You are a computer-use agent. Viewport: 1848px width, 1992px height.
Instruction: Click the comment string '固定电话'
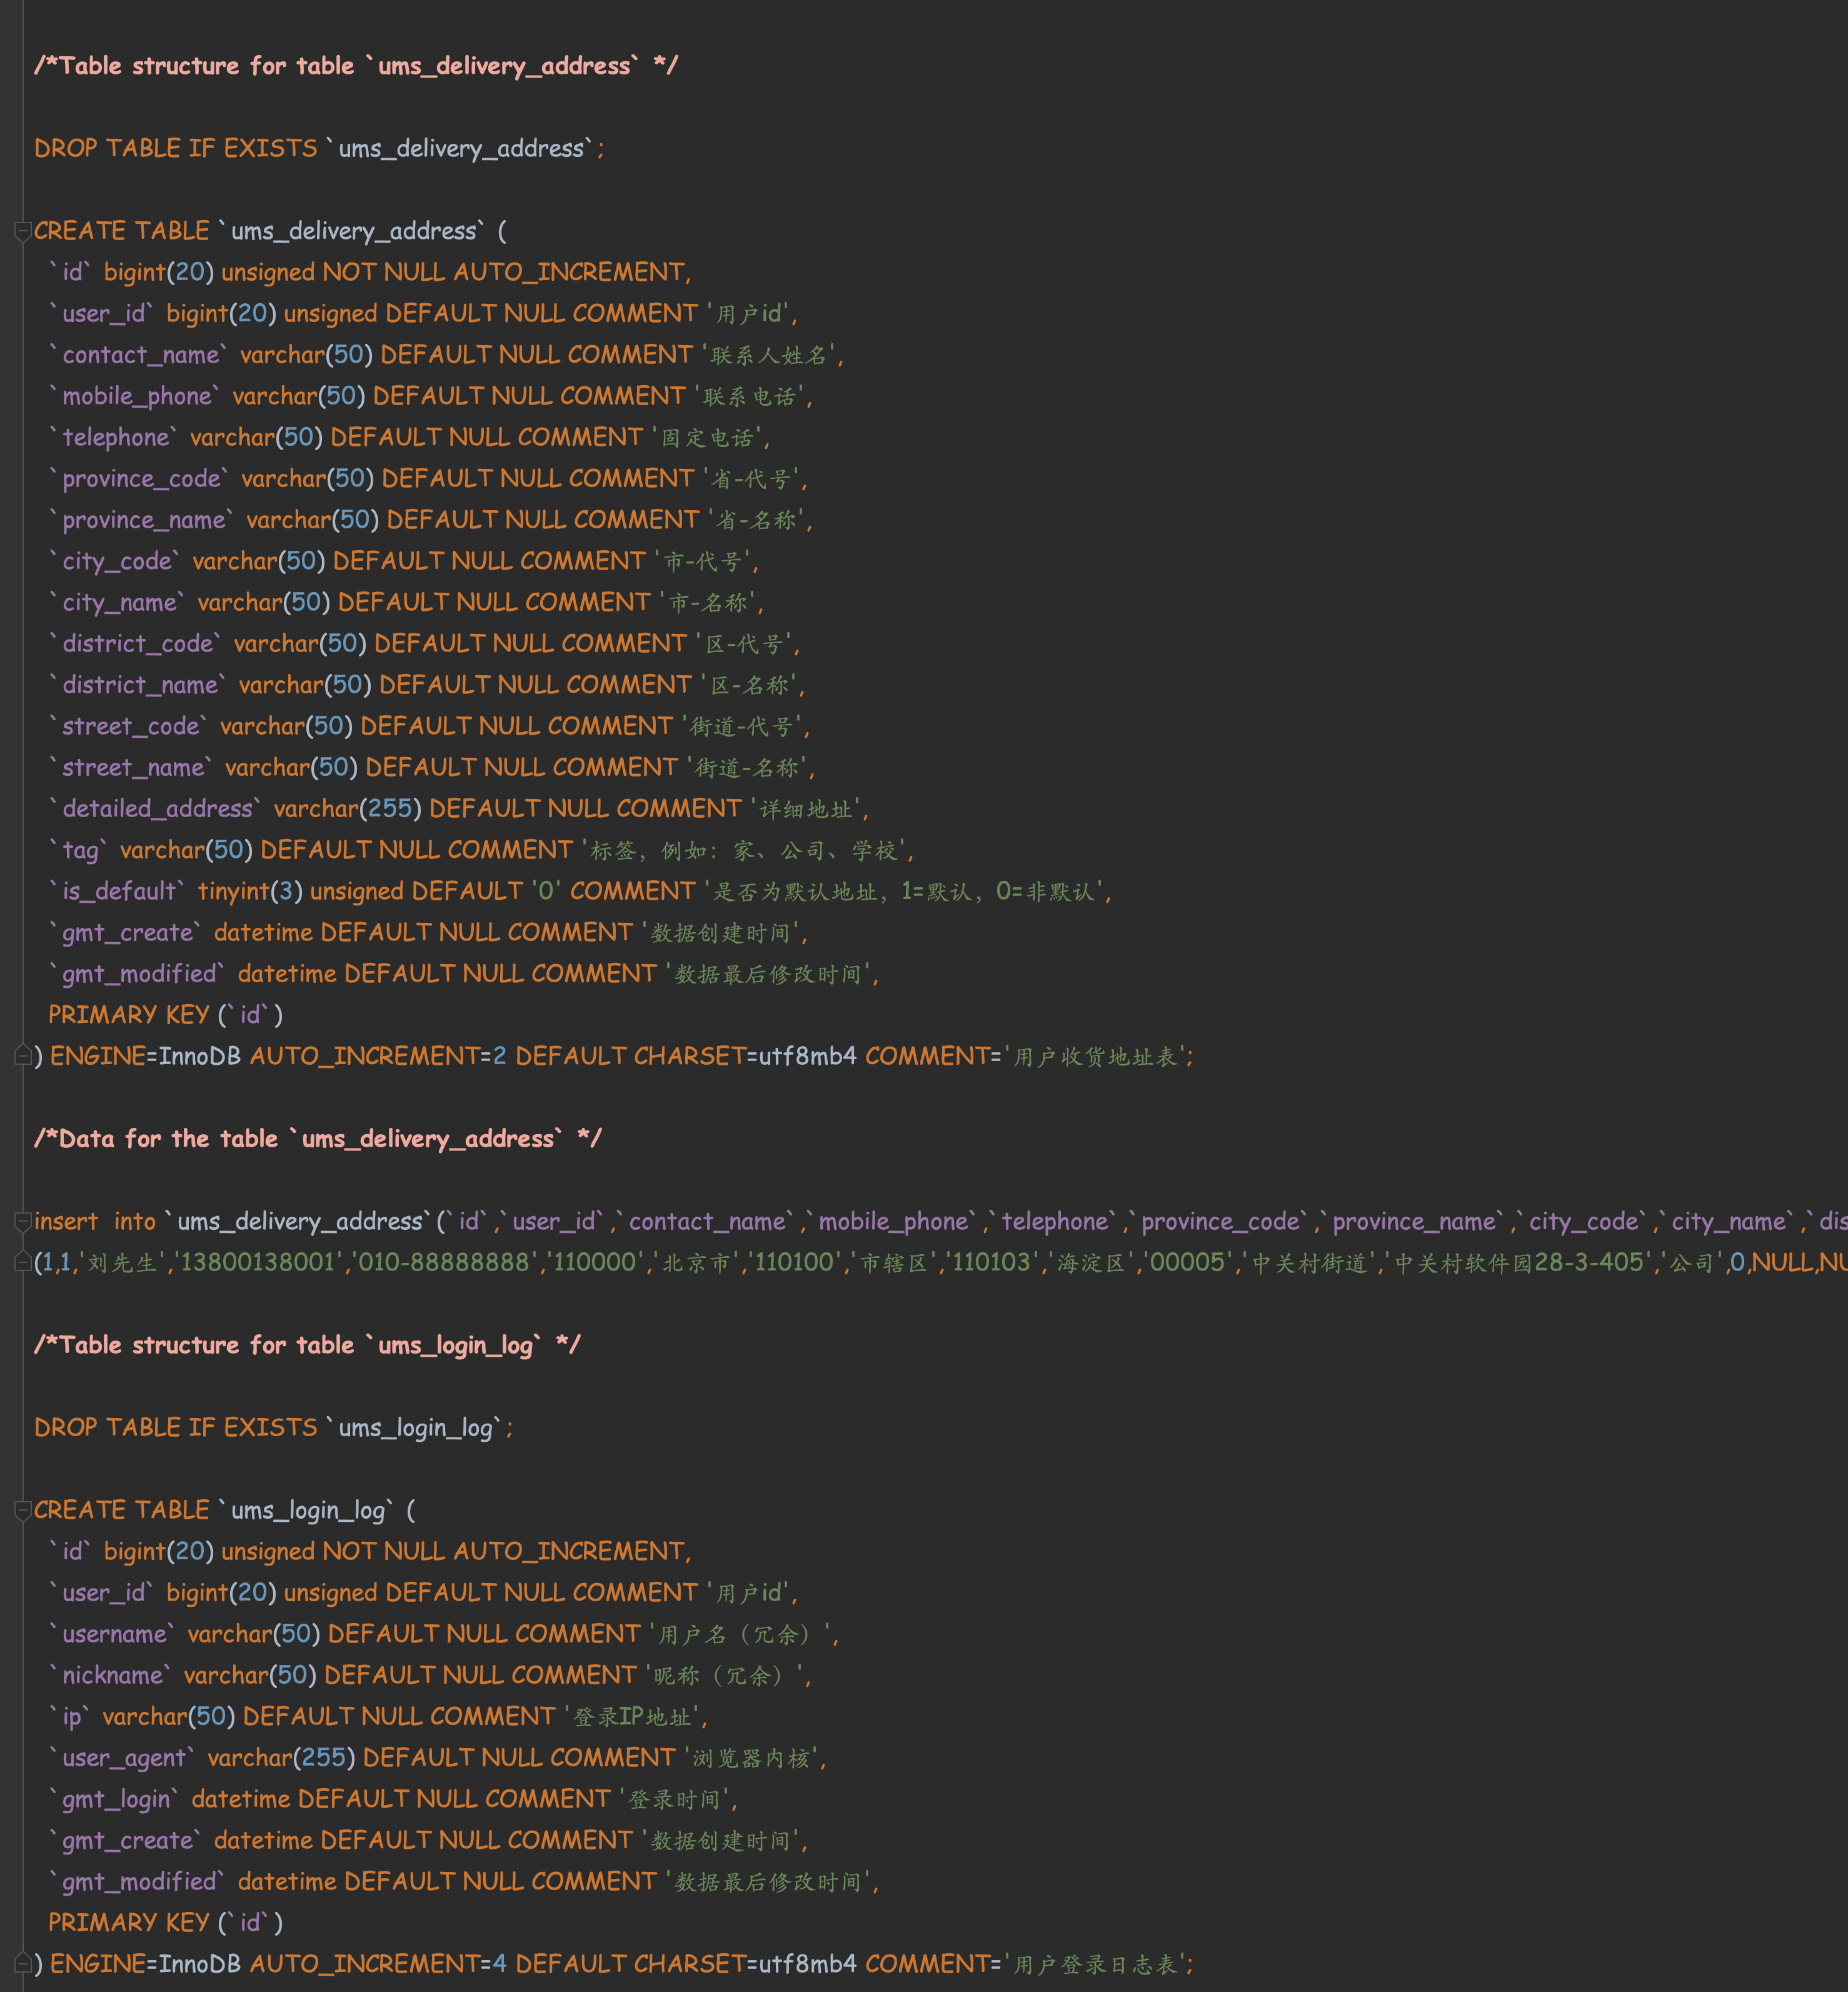(x=708, y=438)
